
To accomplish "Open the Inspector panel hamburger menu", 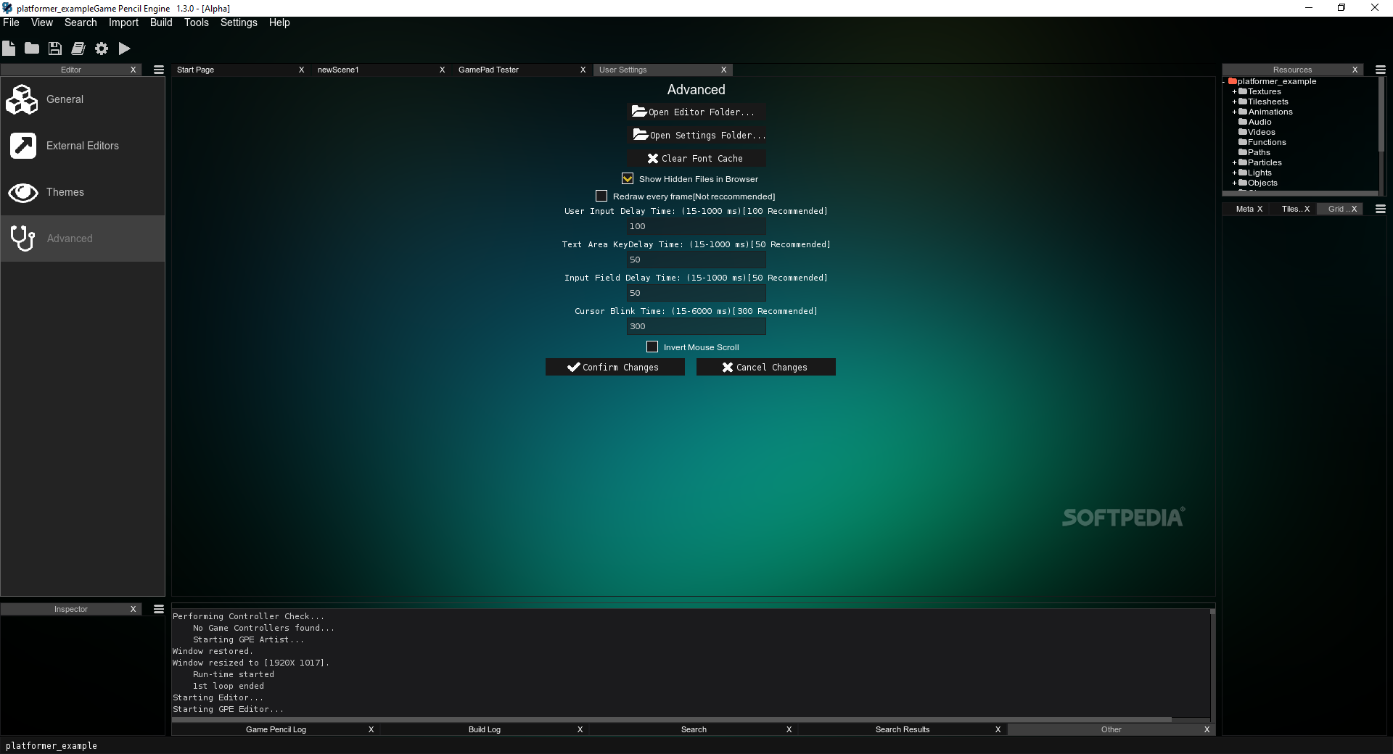I will click(x=159, y=609).
